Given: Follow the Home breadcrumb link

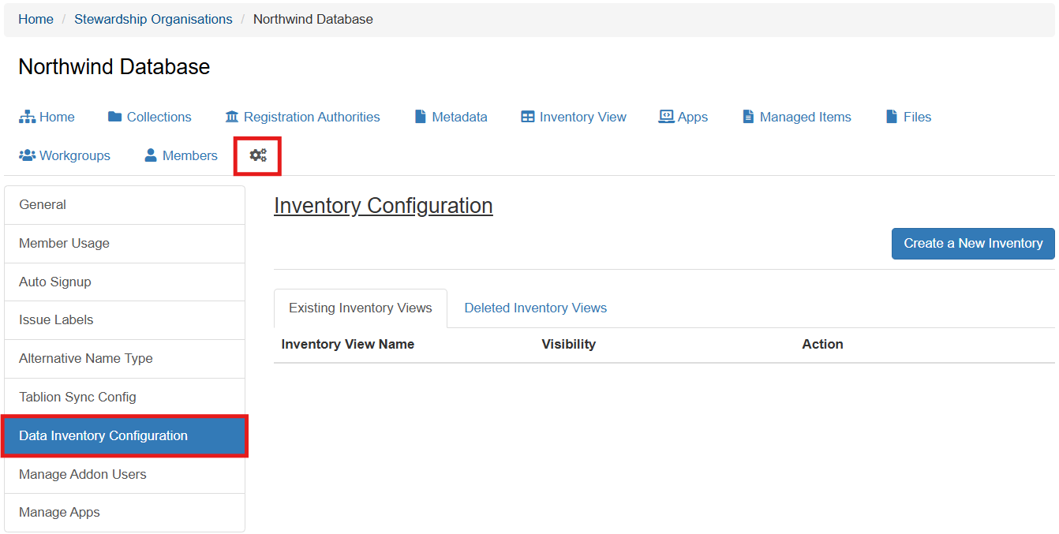Looking at the screenshot, I should point(36,19).
